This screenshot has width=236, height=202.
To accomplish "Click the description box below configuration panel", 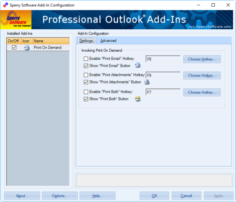I will (x=154, y=180).
